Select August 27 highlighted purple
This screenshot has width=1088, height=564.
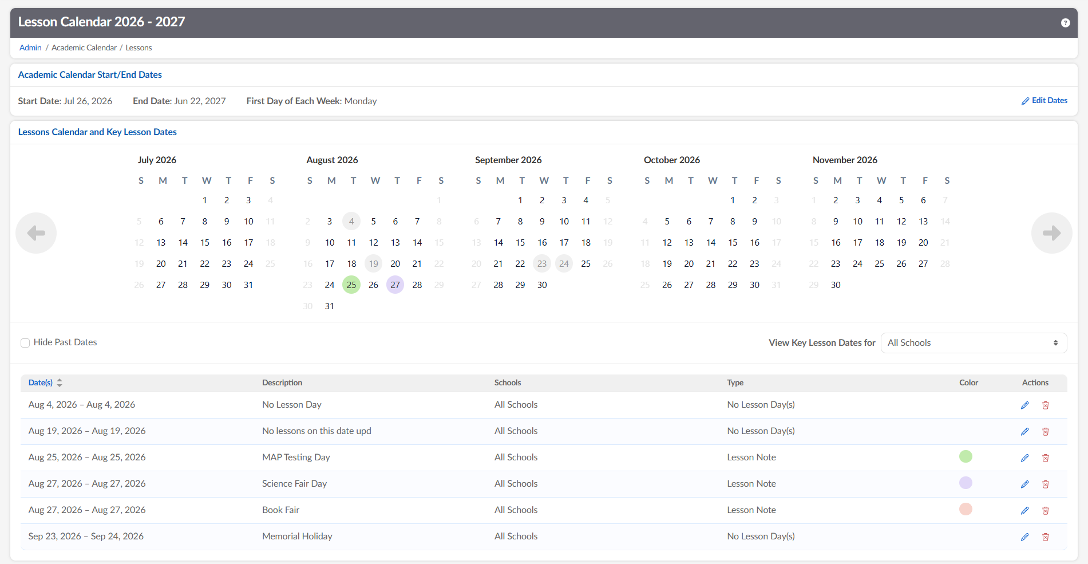click(x=395, y=285)
